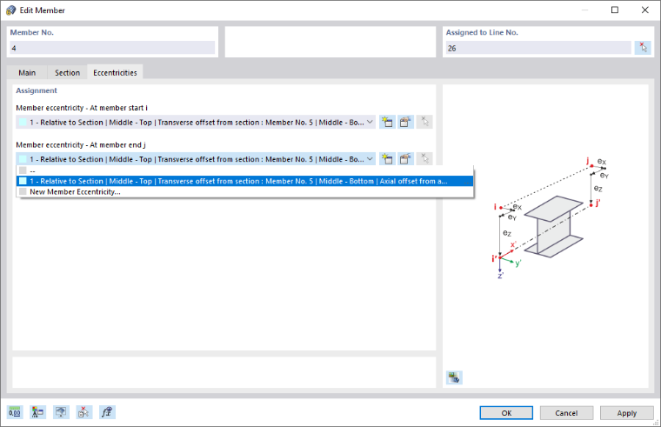The height and width of the screenshot is (427, 661).
Task: Click pick-in-graphic icon for member end j
Action: [x=424, y=159]
